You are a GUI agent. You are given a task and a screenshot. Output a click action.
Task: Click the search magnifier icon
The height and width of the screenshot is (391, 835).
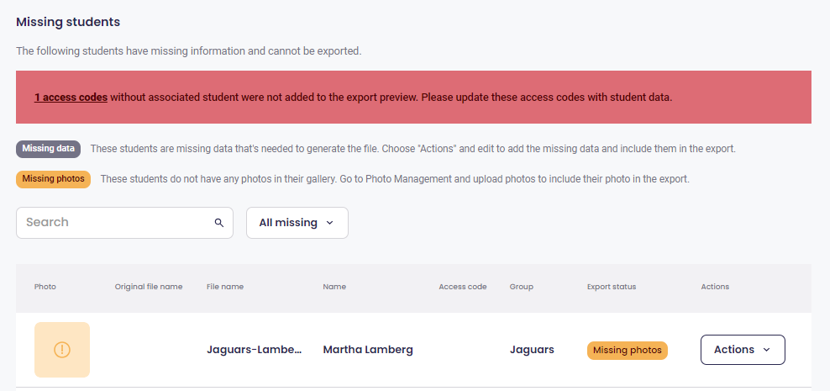(x=219, y=223)
